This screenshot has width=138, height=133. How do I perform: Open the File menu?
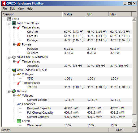click(x=5, y=9)
